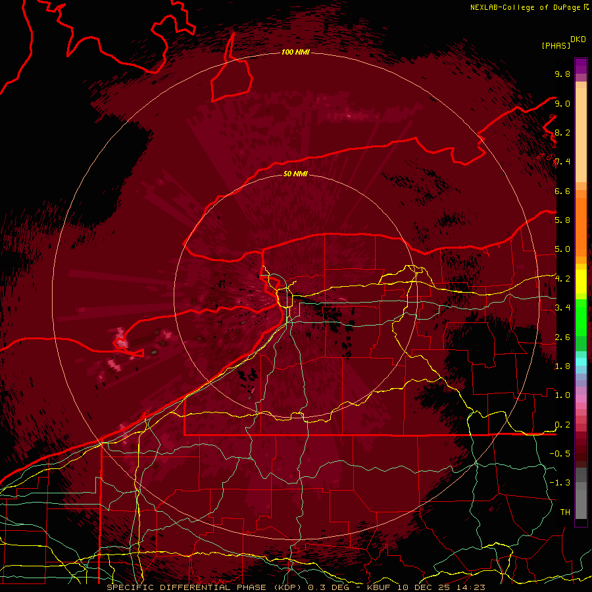Pick the purple top segment of color bar

click(x=581, y=66)
